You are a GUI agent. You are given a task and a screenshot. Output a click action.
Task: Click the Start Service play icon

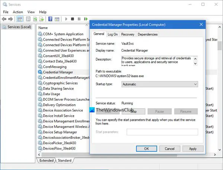[66, 19]
